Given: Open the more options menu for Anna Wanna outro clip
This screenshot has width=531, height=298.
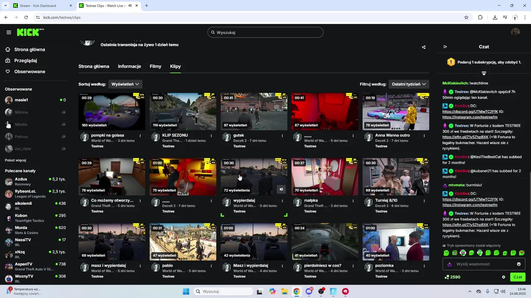Looking at the screenshot, I should tap(424, 135).
